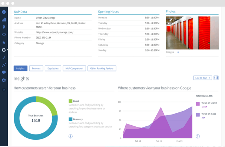Switch to the Reviews tab

[x=36, y=68]
